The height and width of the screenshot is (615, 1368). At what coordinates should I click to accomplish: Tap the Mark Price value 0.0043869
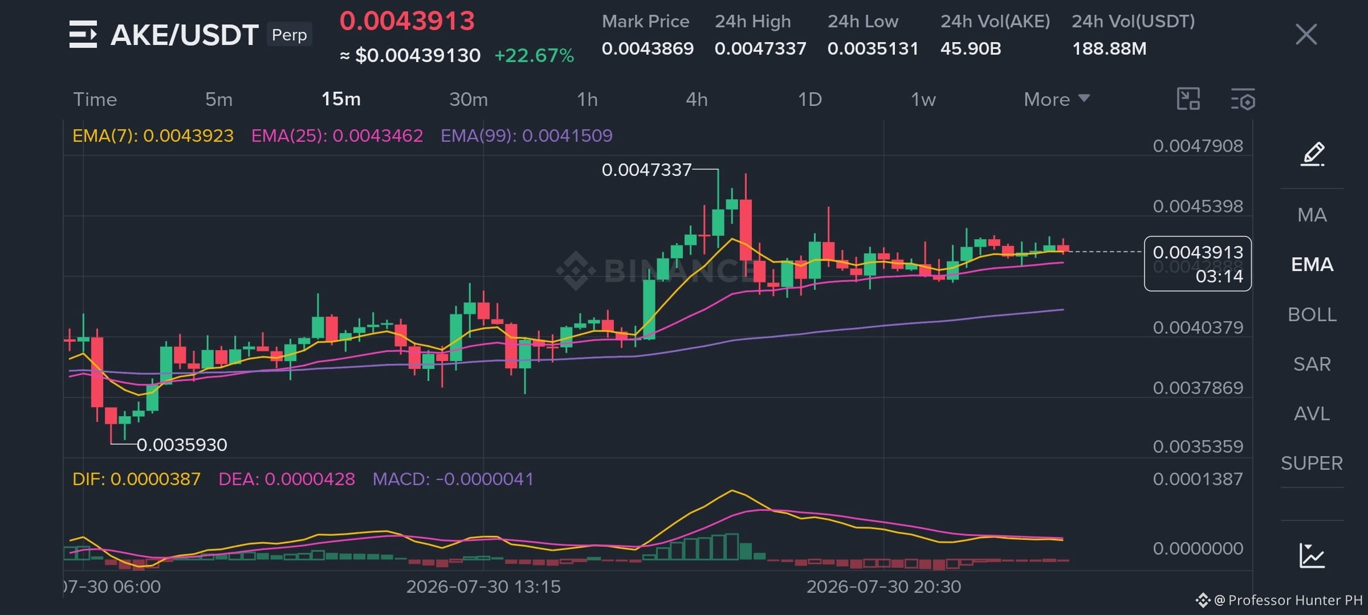click(648, 48)
